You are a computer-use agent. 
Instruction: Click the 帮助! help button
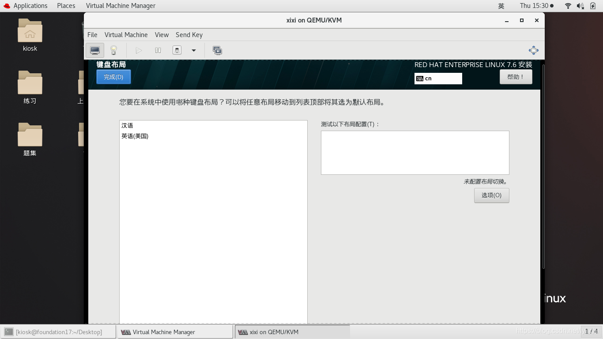(x=516, y=77)
